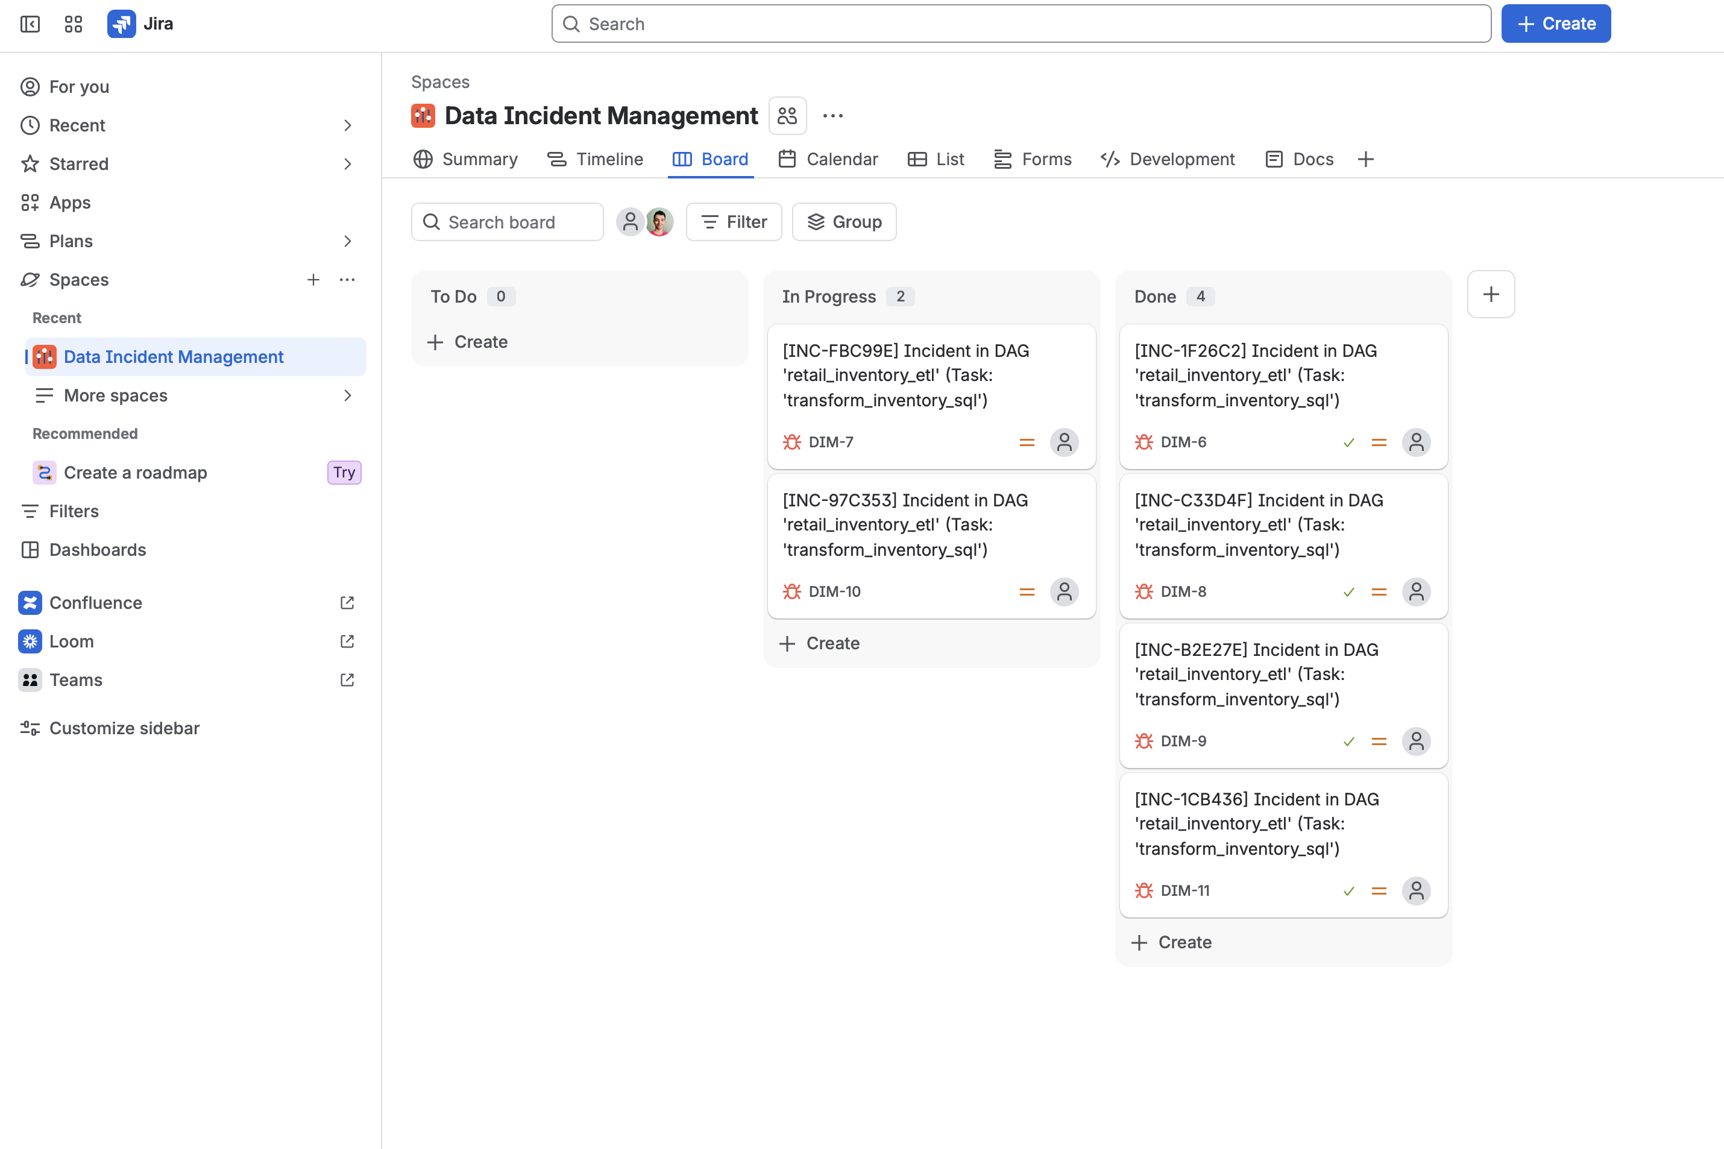Click the priority icon on DIM-10 card
Image resolution: width=1724 pixels, height=1149 pixels.
1027,592
